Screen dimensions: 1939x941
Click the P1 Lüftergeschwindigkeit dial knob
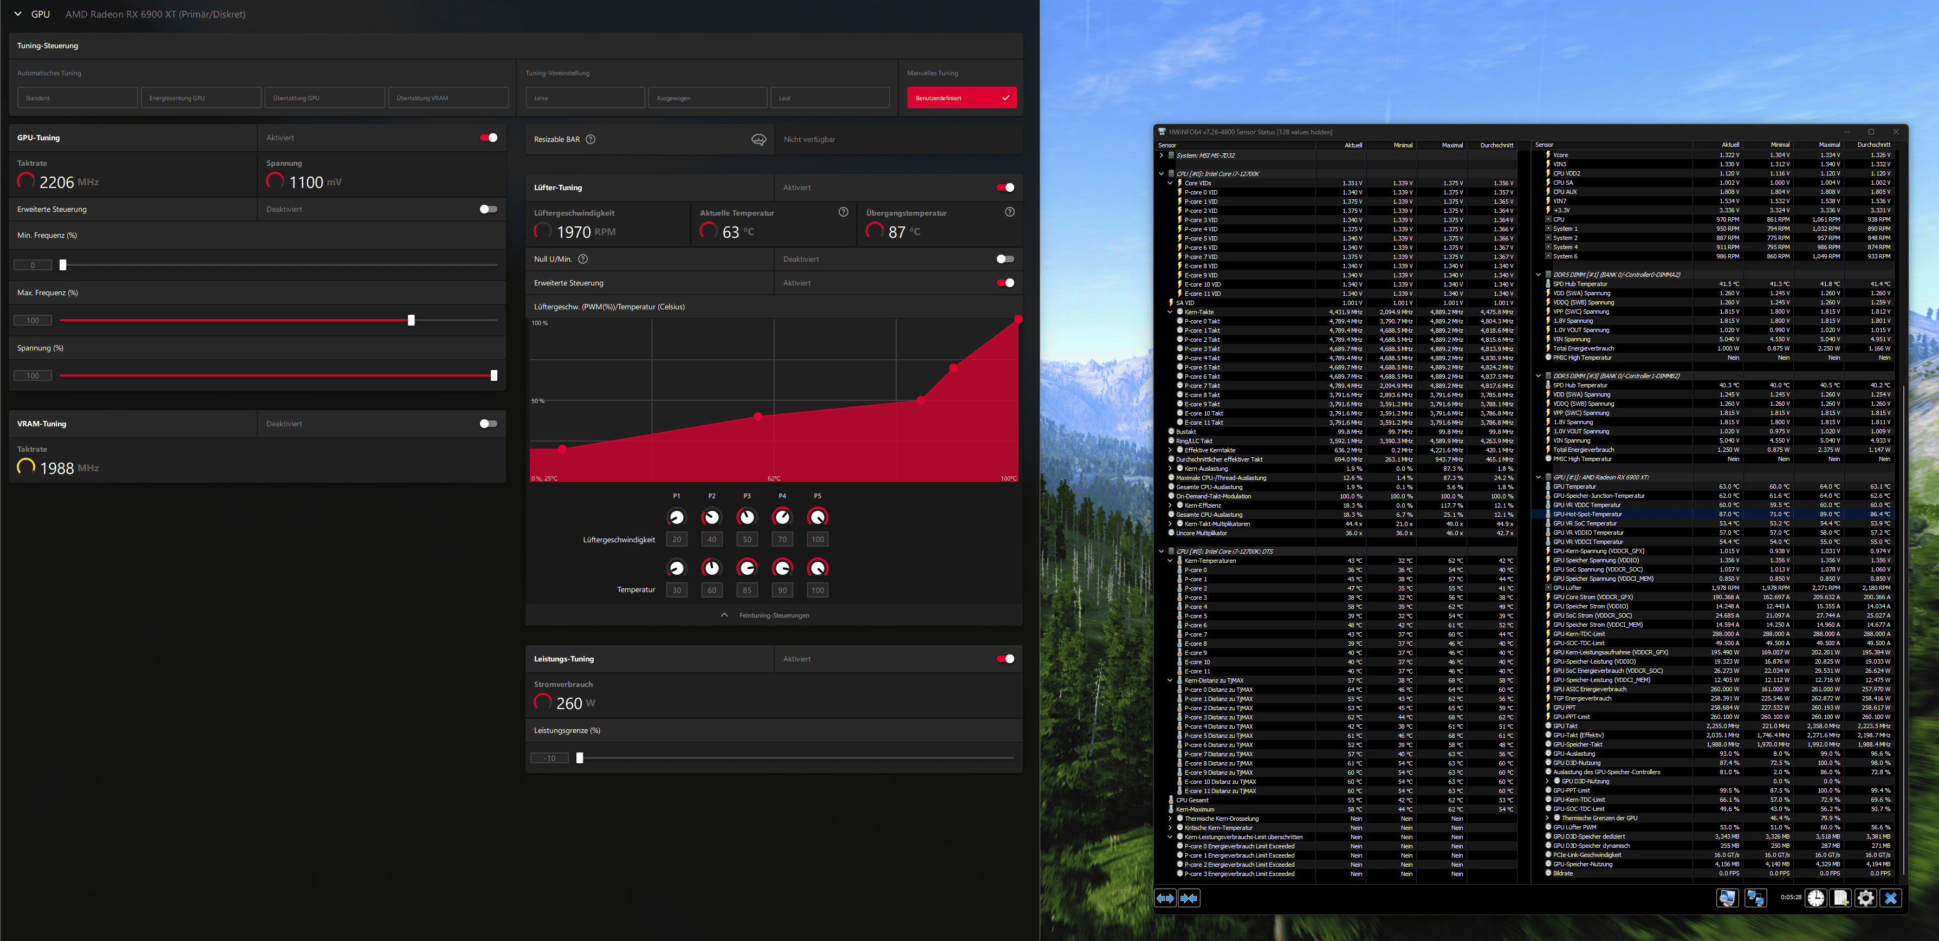pyautogui.click(x=676, y=517)
